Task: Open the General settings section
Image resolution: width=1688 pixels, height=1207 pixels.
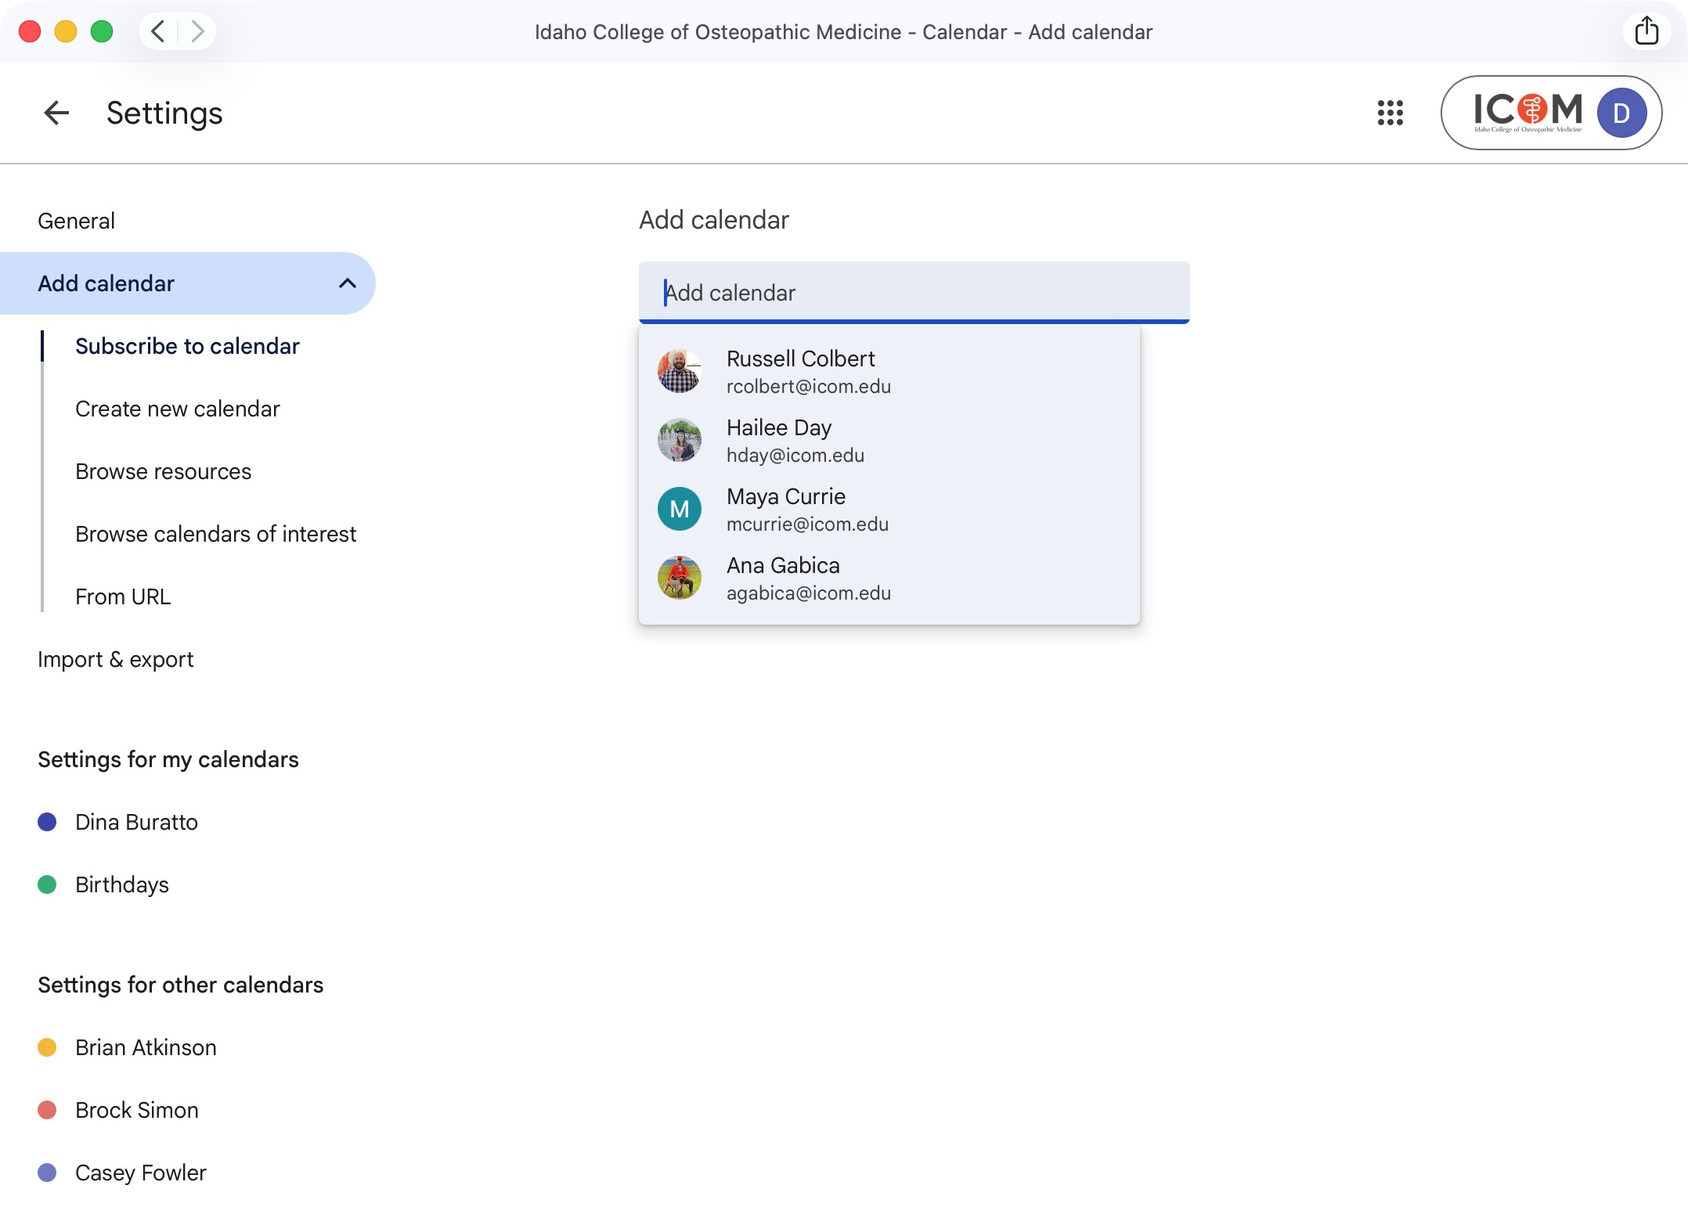Action: pyautogui.click(x=76, y=220)
